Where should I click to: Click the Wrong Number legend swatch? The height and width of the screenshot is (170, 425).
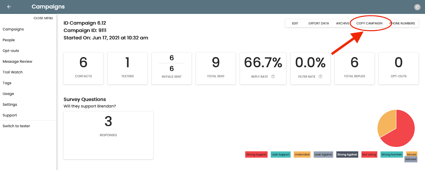click(392, 155)
